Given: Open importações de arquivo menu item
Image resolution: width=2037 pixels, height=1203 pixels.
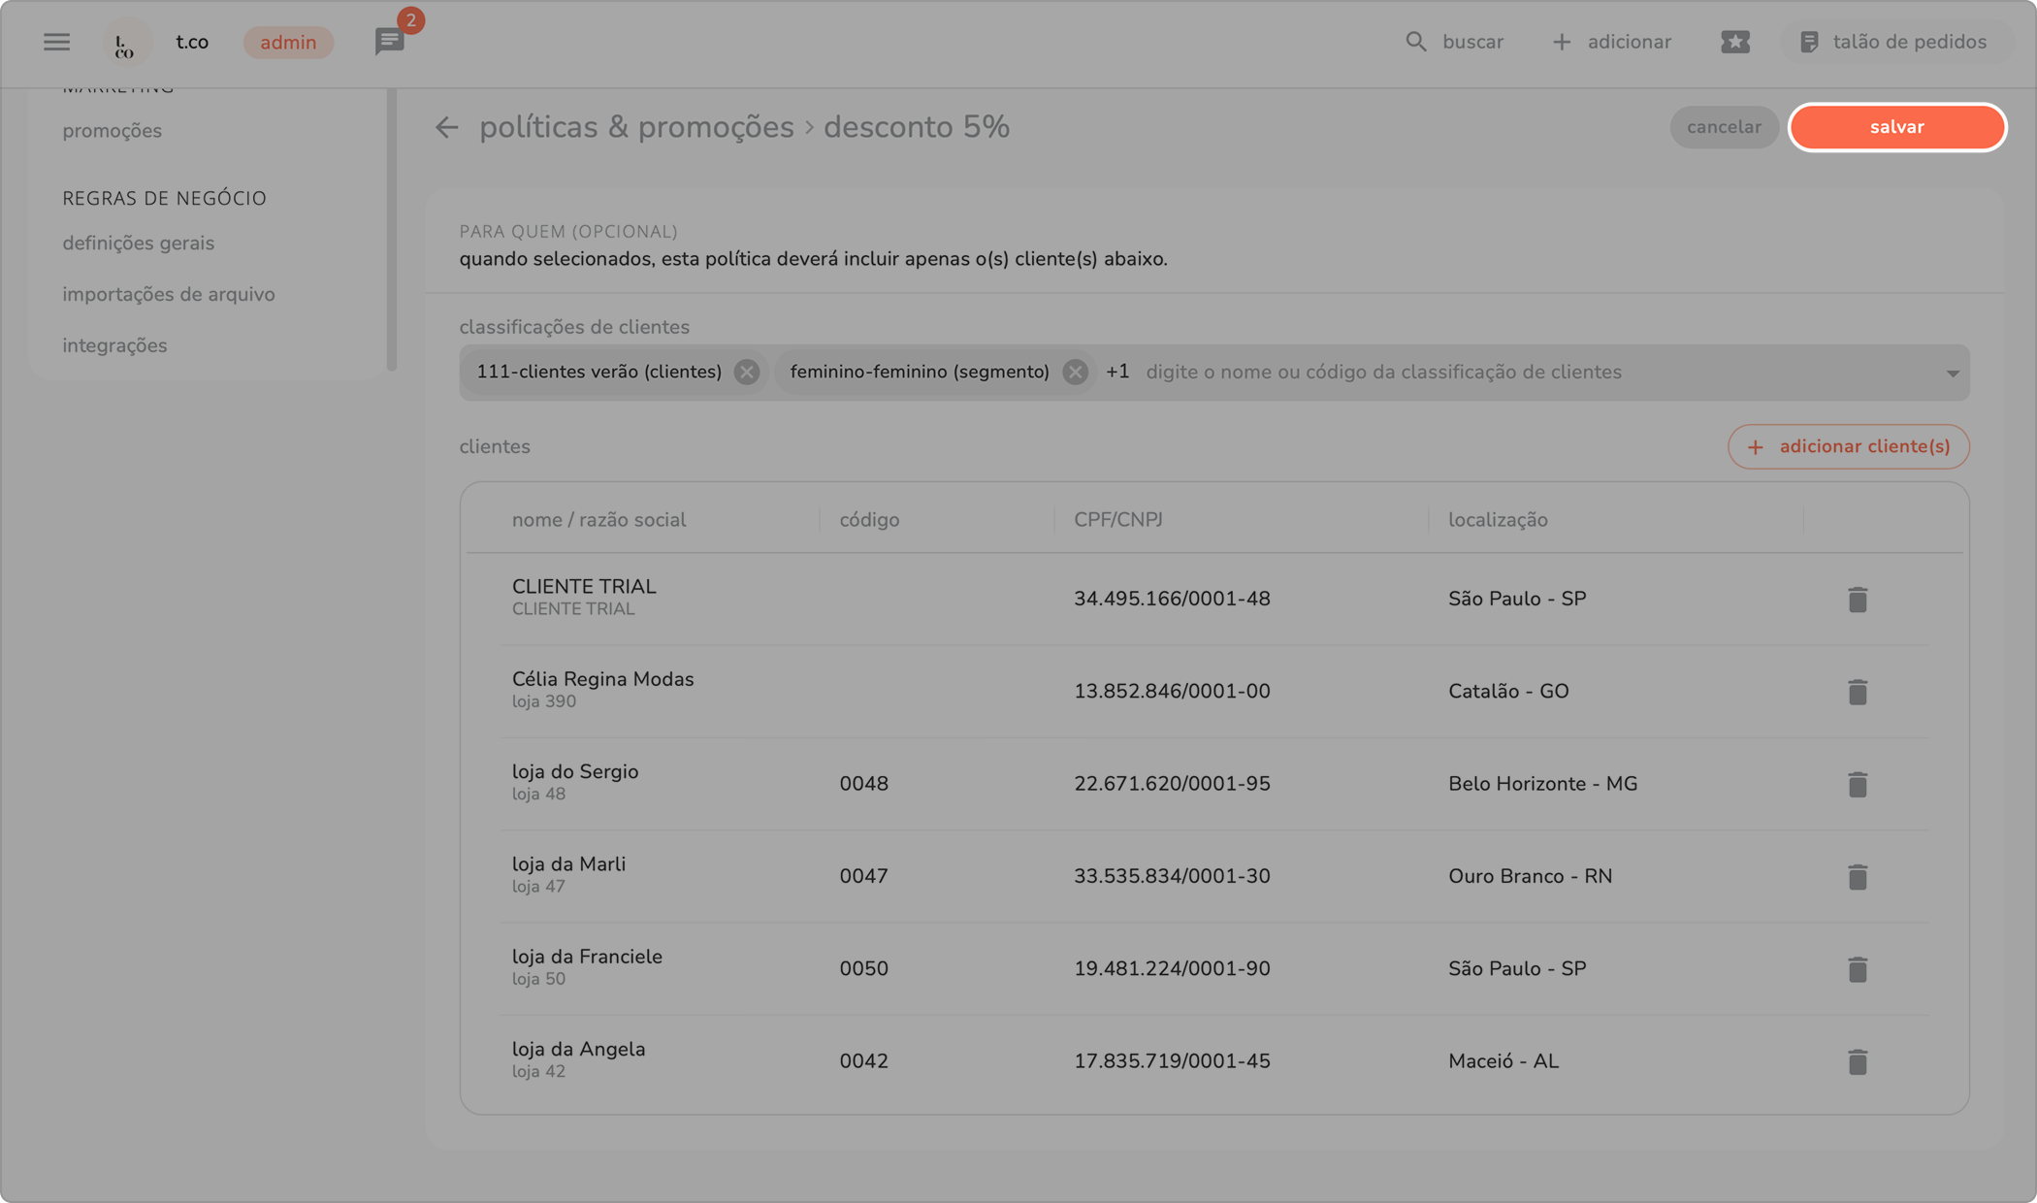Looking at the screenshot, I should tap(169, 295).
